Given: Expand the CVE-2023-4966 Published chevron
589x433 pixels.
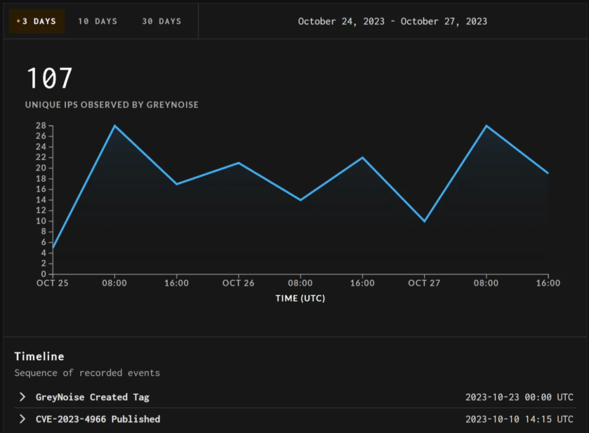Looking at the screenshot, I should 22,419.
